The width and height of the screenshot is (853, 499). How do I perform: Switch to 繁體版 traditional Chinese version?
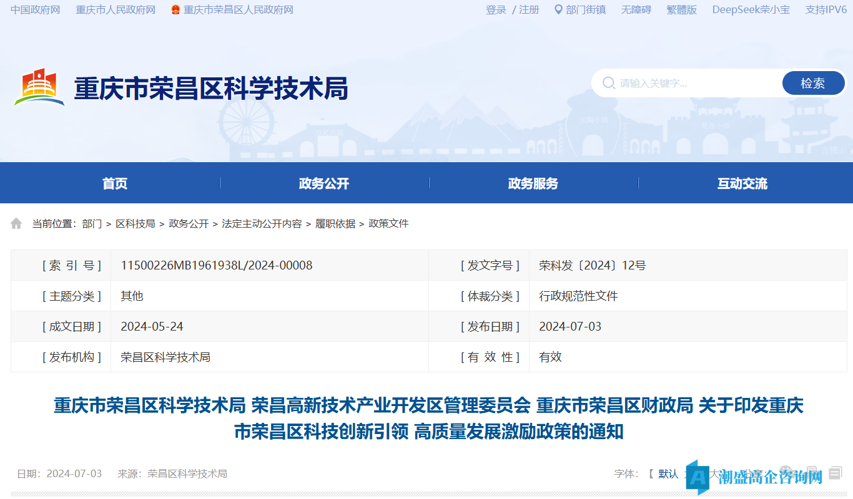point(681,9)
